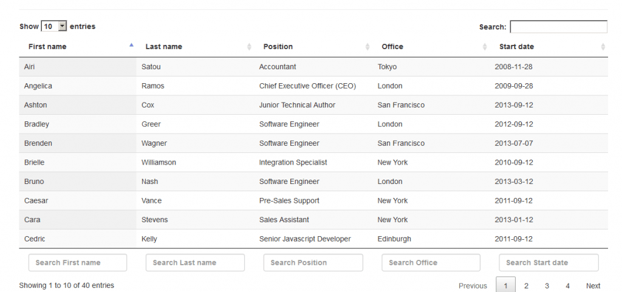Click the Search Office filter field
This screenshot has width=622, height=292.
click(431, 263)
